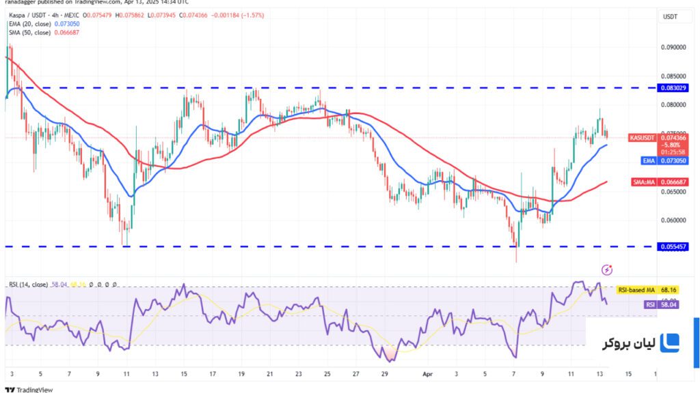Click the date 21 on time axis
The height and width of the screenshot is (393, 700).
coord(269,375)
